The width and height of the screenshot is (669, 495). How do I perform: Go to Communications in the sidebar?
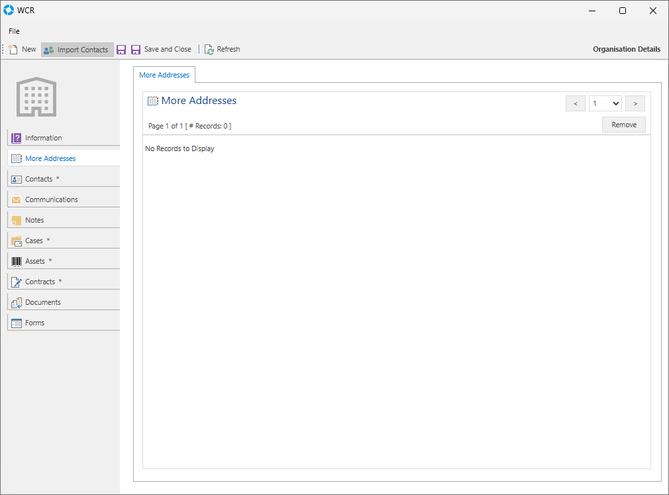pyautogui.click(x=51, y=199)
